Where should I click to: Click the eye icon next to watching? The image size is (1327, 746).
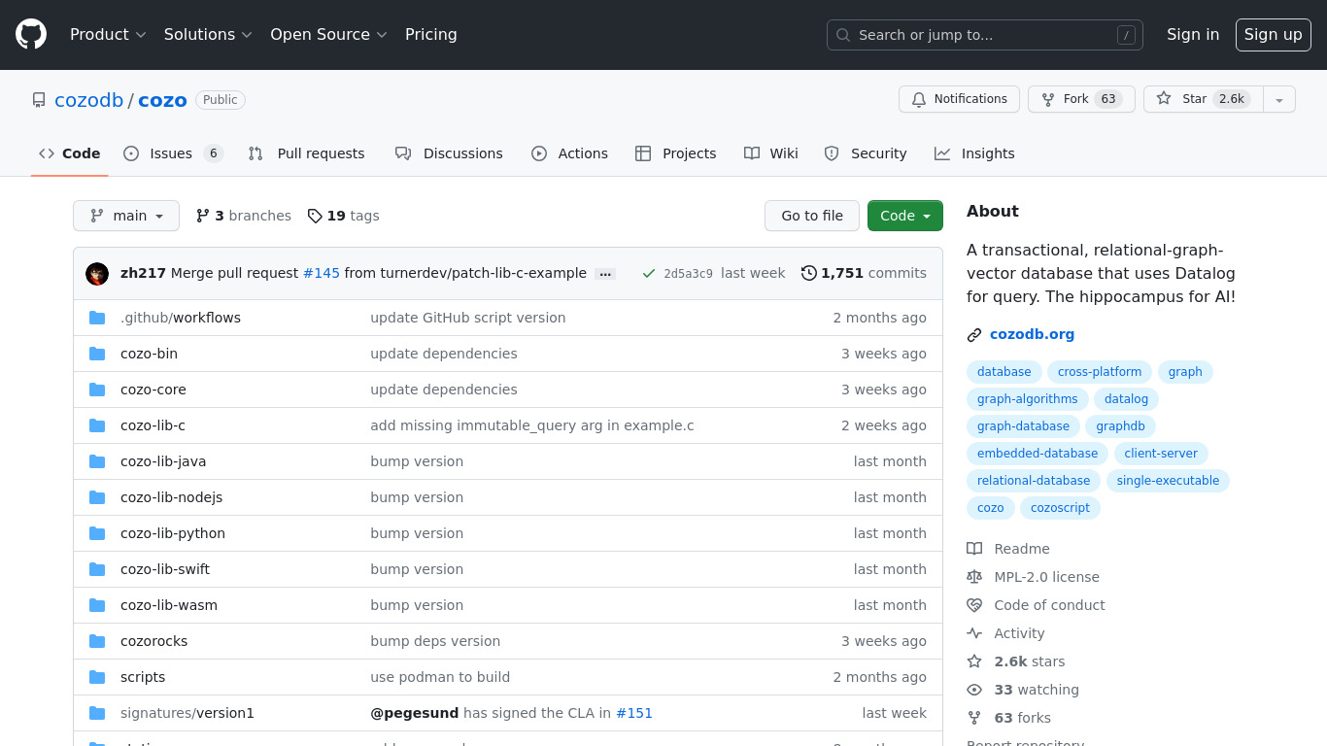point(974,690)
